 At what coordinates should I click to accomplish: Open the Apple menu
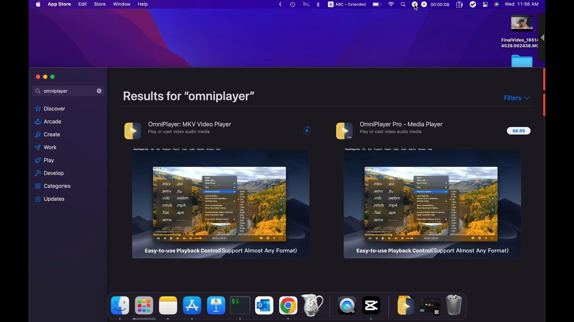(38, 4)
